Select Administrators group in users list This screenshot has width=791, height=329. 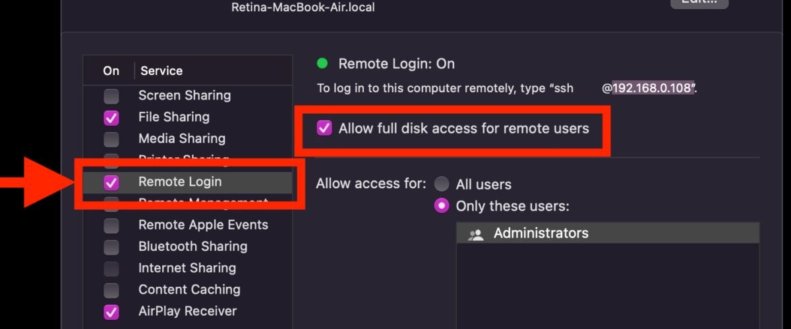click(x=608, y=234)
